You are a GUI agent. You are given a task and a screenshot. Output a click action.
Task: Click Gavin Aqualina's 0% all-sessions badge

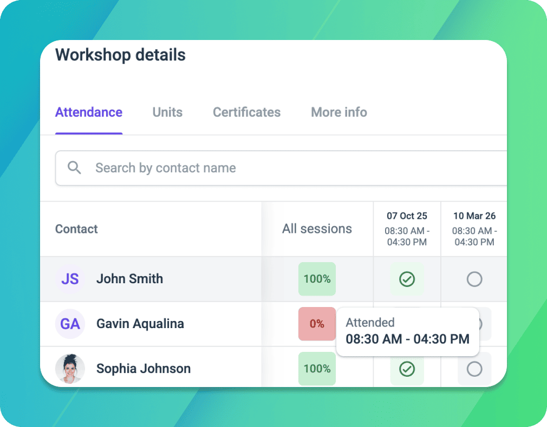(317, 324)
